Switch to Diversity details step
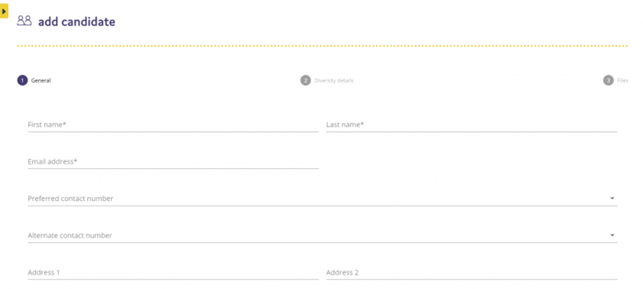Image resolution: width=643 pixels, height=289 pixels. (x=334, y=81)
